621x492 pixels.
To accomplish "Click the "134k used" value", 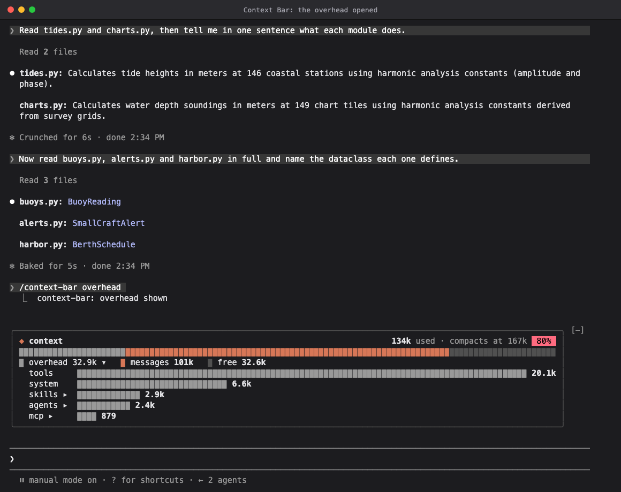I will click(x=413, y=341).
